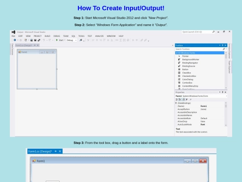Click the Save All toolbar icon
The height and width of the screenshot is (182, 242).
coord(39,40)
